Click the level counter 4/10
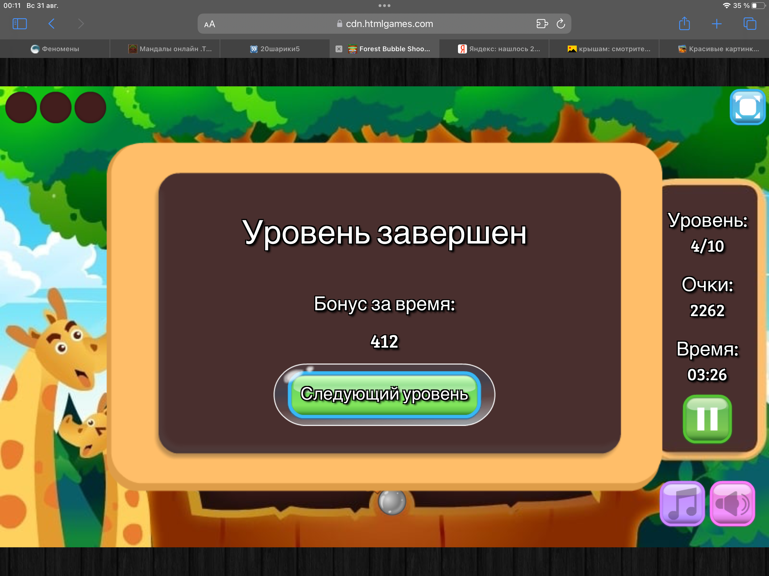 click(x=707, y=246)
